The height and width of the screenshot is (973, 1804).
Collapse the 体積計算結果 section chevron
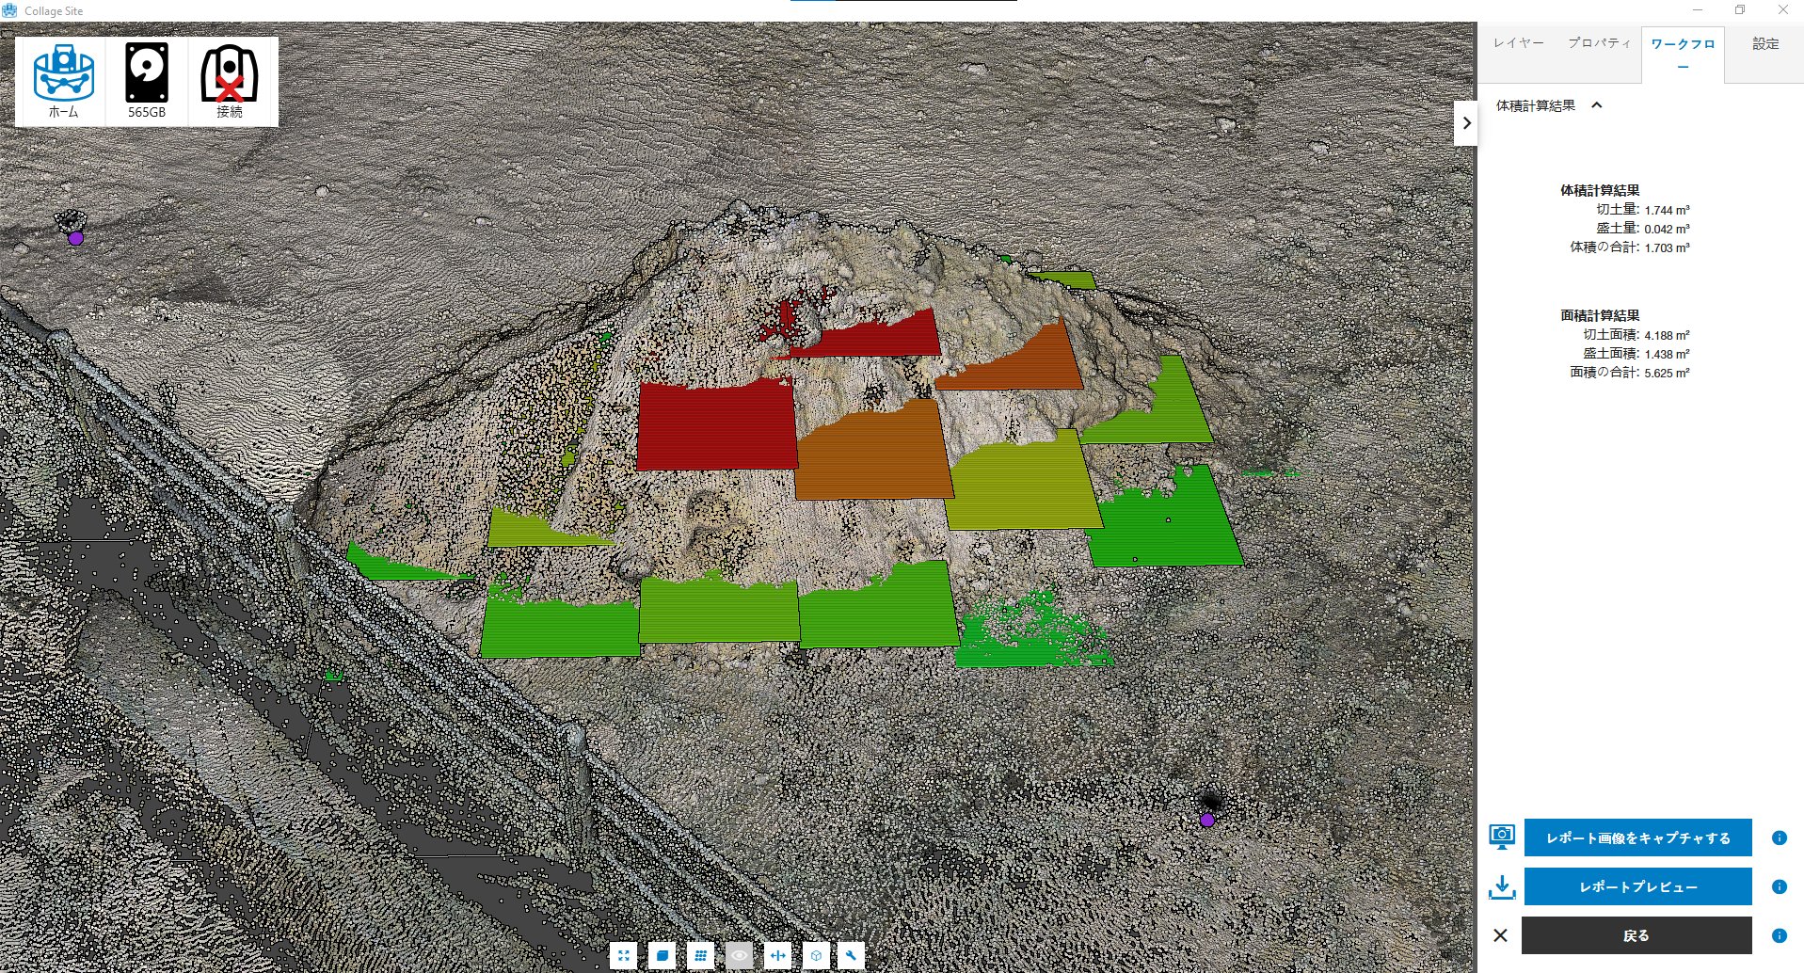(1596, 105)
